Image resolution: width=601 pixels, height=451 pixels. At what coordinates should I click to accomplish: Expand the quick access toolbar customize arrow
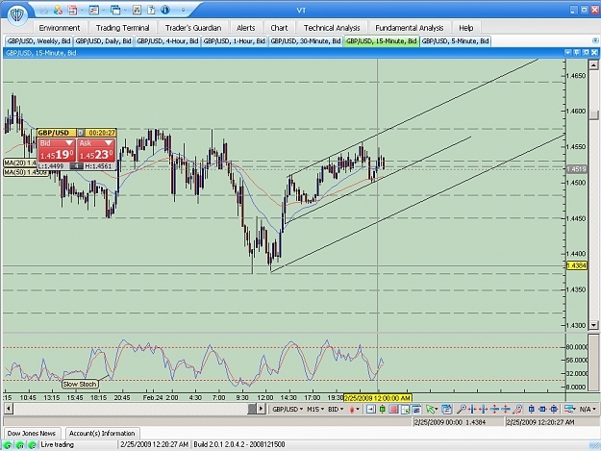tap(184, 11)
